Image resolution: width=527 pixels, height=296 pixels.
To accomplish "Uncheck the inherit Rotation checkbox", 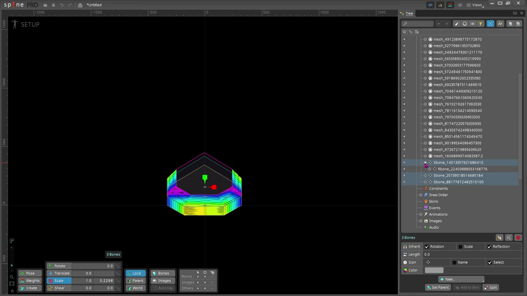I will click(427, 247).
